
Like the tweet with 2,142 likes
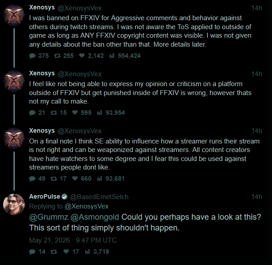pos(82,56)
